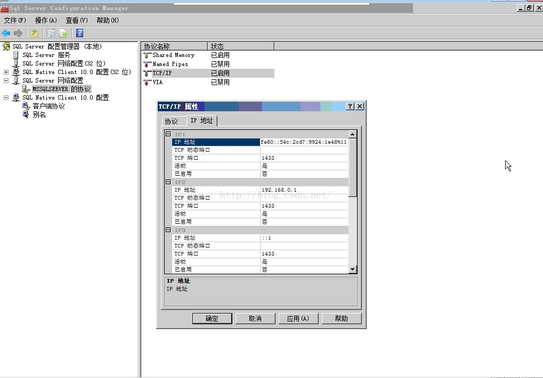Click the IP2 TCP 端口 value field
The image size is (543, 378).
[304, 206]
